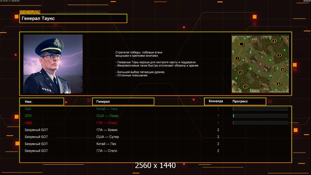Select start position 6 on the minimap
311x175 pixels.
(282, 70)
